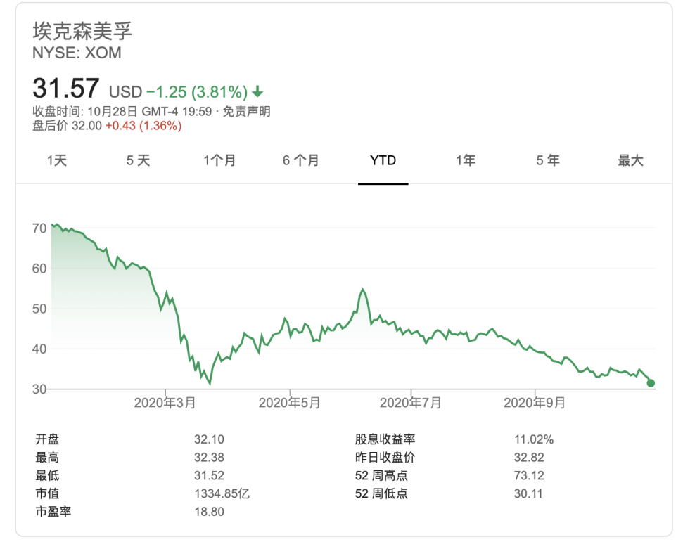Viewport: 683px width, 542px height.
Task: Switch to the 5 天 chart range
Action: coord(139,161)
